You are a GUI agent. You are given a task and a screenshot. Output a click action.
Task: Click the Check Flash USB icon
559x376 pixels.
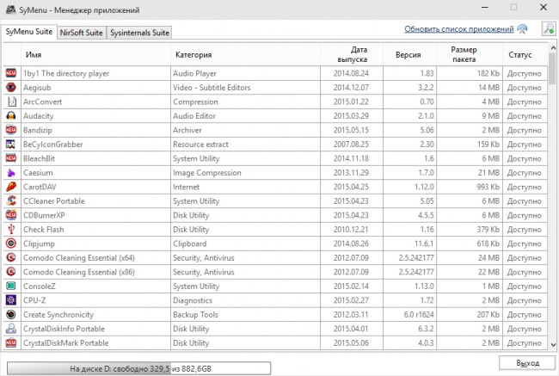click(11, 230)
